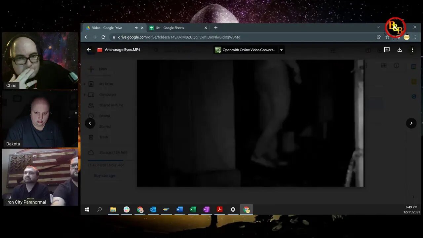This screenshot has width=423, height=238.
Task: Click the share page icon in address bar
Action: (379, 37)
